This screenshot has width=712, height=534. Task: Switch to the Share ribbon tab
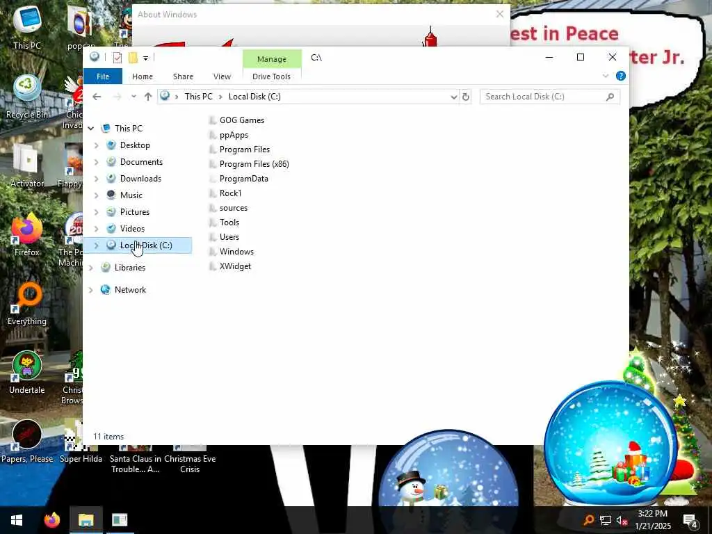click(183, 76)
